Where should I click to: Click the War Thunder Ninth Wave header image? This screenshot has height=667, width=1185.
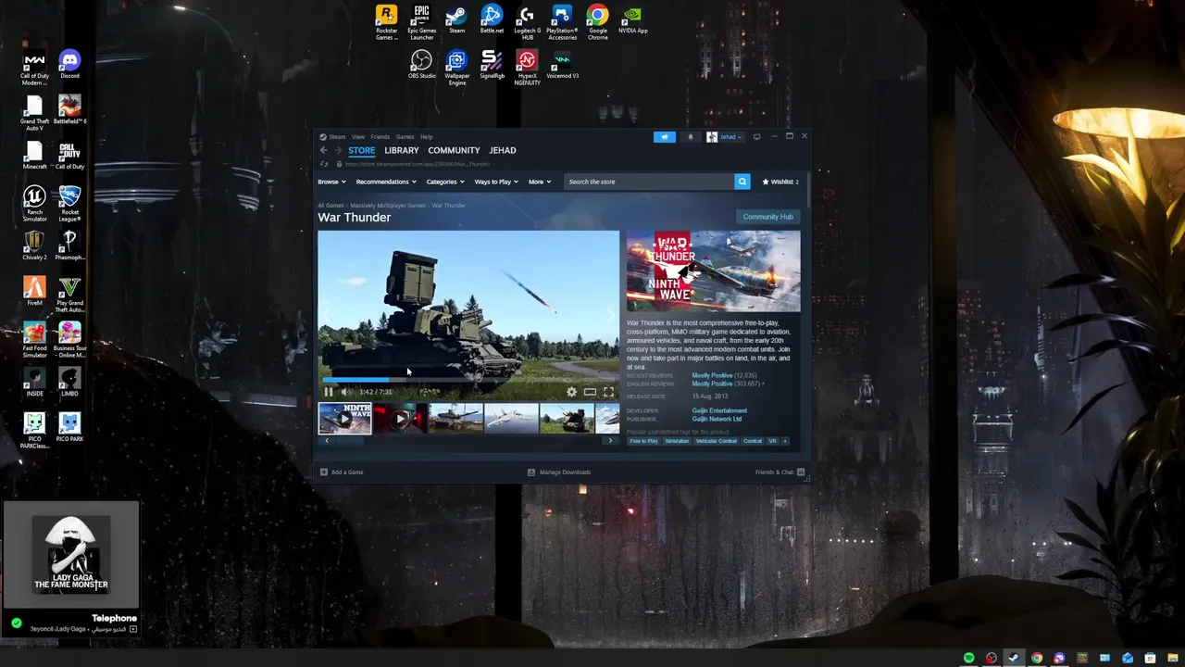(713, 271)
